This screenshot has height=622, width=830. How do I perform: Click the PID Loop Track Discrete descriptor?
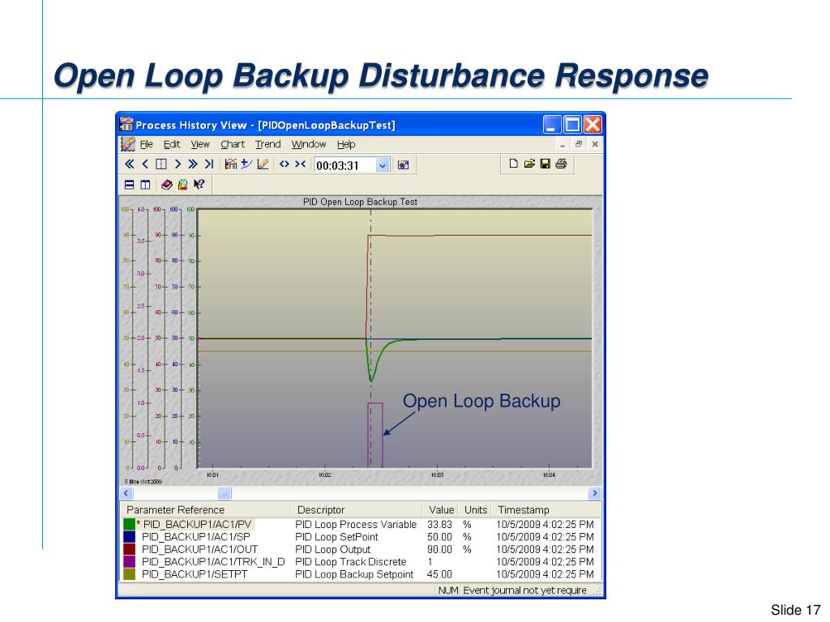(x=350, y=562)
